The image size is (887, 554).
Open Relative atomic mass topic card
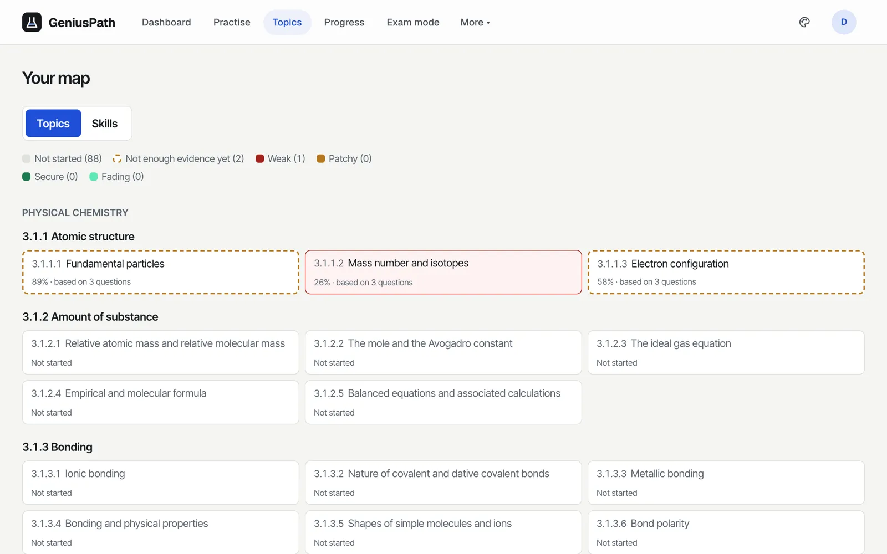coord(161,352)
